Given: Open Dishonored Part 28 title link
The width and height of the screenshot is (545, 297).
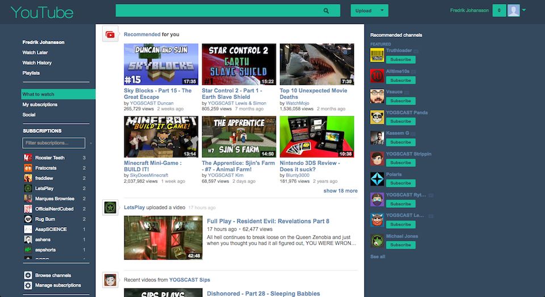Looking at the screenshot, I should (x=263, y=294).
